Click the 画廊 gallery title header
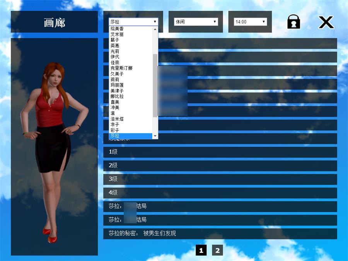The width and height of the screenshot is (348, 261). click(x=54, y=22)
